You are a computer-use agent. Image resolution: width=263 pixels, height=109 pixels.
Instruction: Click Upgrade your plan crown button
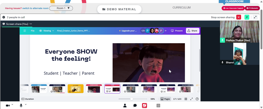pyautogui.click(x=128, y=31)
